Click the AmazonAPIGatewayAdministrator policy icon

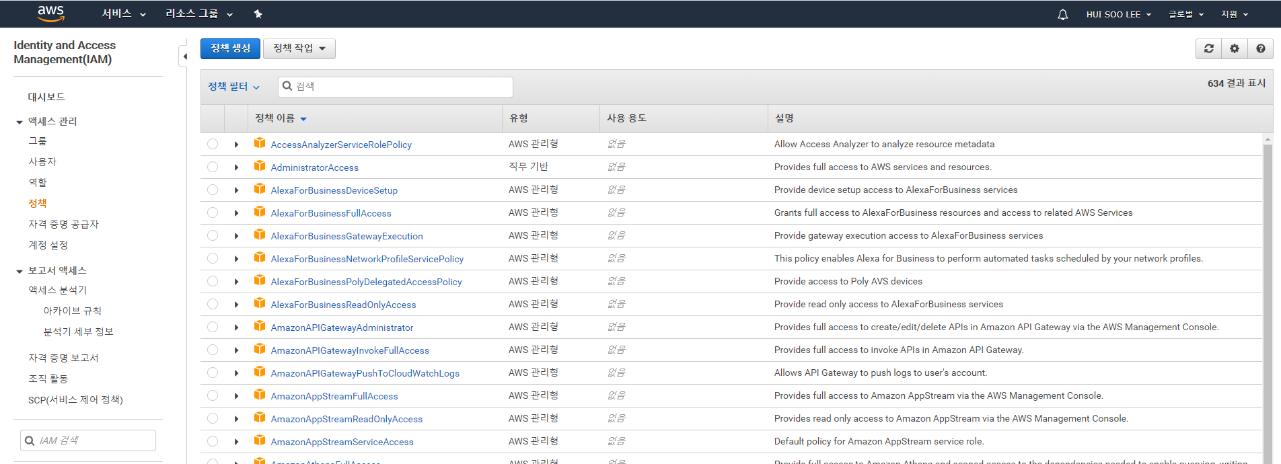point(260,326)
